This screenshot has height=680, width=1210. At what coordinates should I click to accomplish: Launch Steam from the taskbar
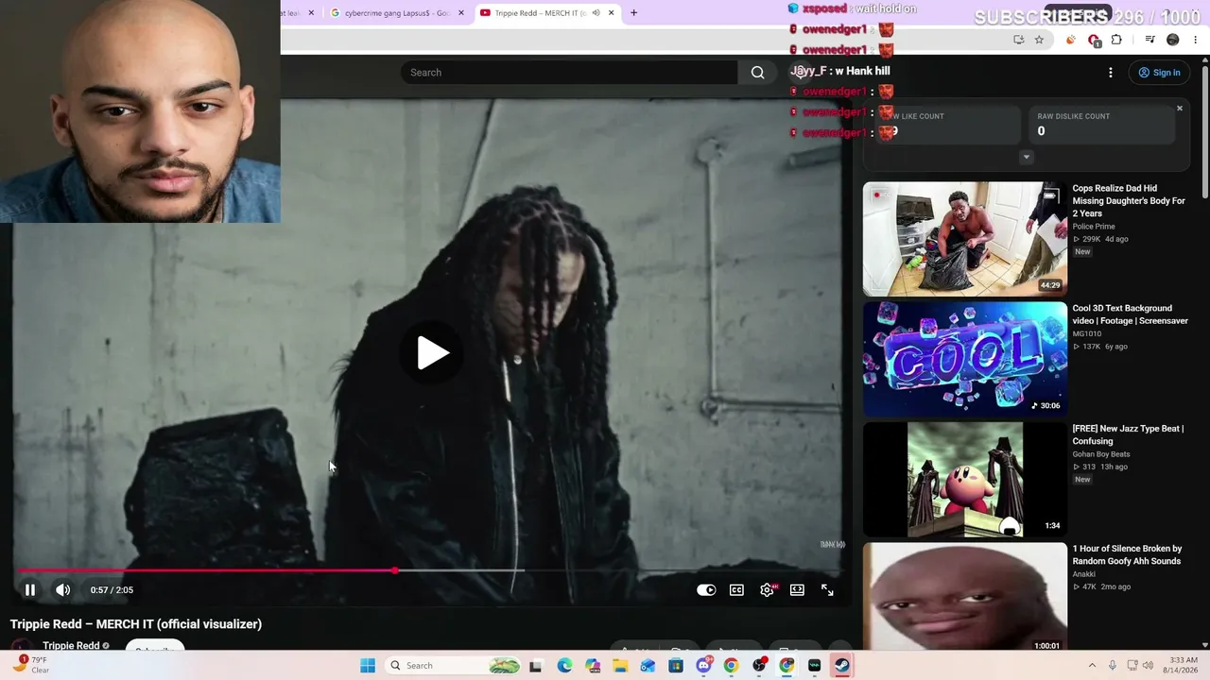[x=842, y=666]
